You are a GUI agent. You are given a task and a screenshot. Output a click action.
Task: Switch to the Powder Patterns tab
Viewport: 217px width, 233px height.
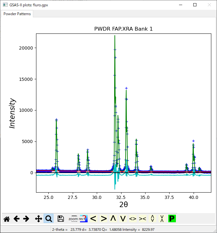pos(17,14)
